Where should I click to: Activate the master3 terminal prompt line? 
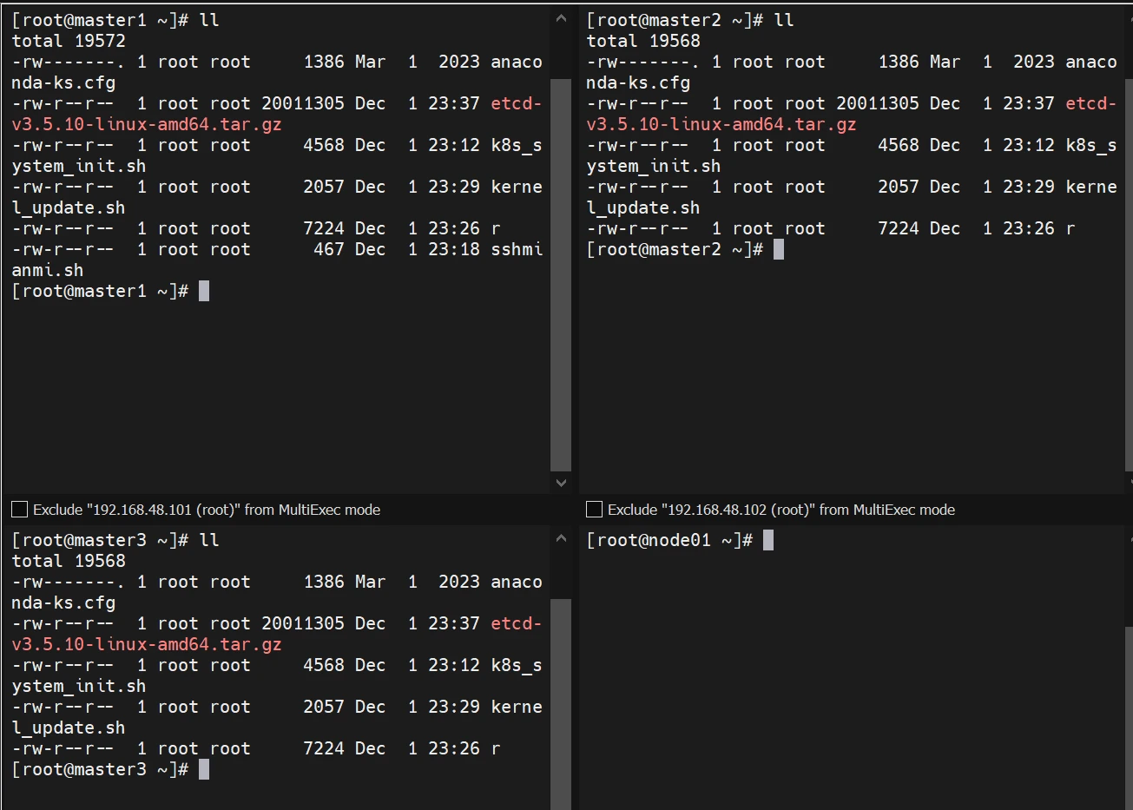pos(204,769)
